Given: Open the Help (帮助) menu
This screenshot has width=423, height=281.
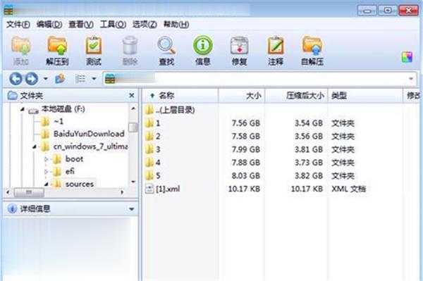Looking at the screenshot, I should 176,25.
